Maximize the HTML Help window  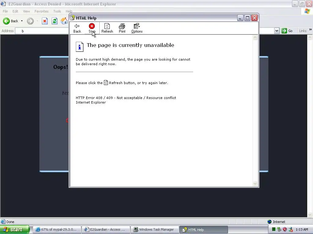pos(247,18)
